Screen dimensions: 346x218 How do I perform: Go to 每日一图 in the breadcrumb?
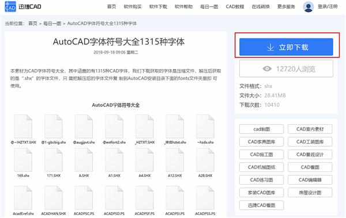(52, 24)
